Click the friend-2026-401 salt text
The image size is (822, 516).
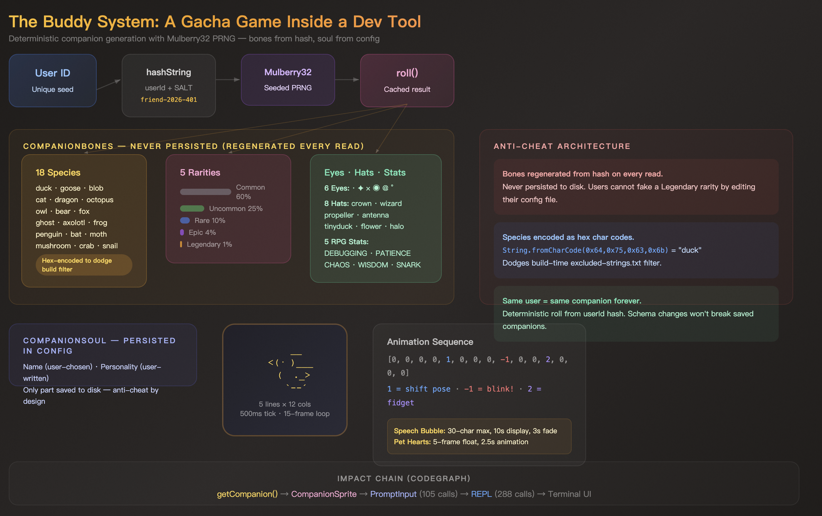pos(168,100)
